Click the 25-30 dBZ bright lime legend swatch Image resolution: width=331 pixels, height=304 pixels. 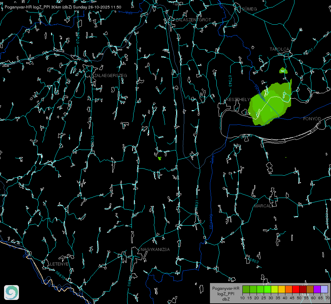[x=267, y=289]
